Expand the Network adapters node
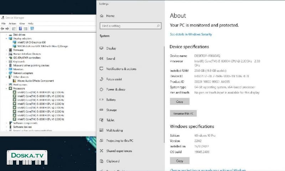The height and width of the screenshot is (171, 285). tap(7, 73)
